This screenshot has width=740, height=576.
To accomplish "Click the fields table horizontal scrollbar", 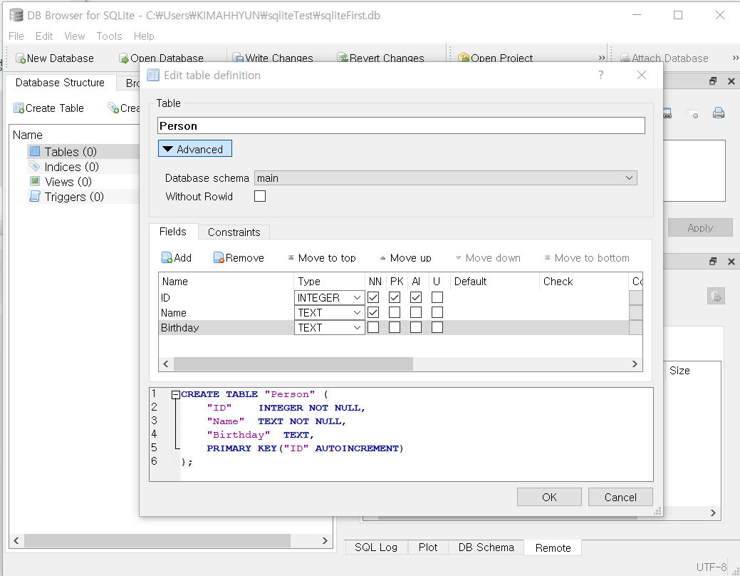I will 293,364.
